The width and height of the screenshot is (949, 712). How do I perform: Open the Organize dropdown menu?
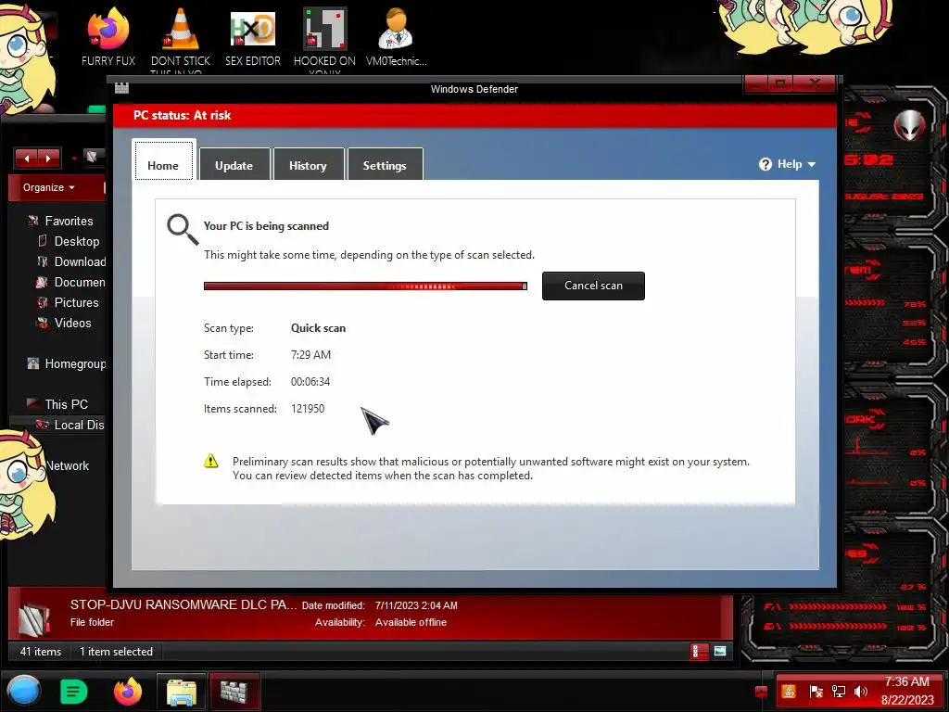tap(48, 187)
